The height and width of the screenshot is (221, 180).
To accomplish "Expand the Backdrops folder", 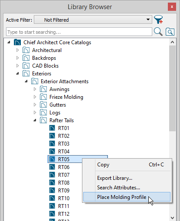I will [17, 58].
